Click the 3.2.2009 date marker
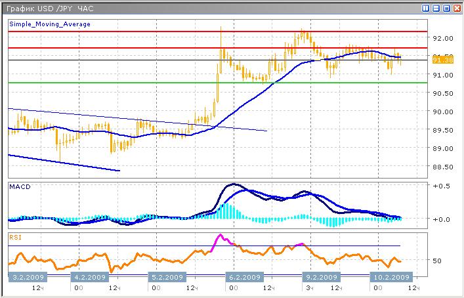The height and width of the screenshot is (298, 464). [x=27, y=276]
